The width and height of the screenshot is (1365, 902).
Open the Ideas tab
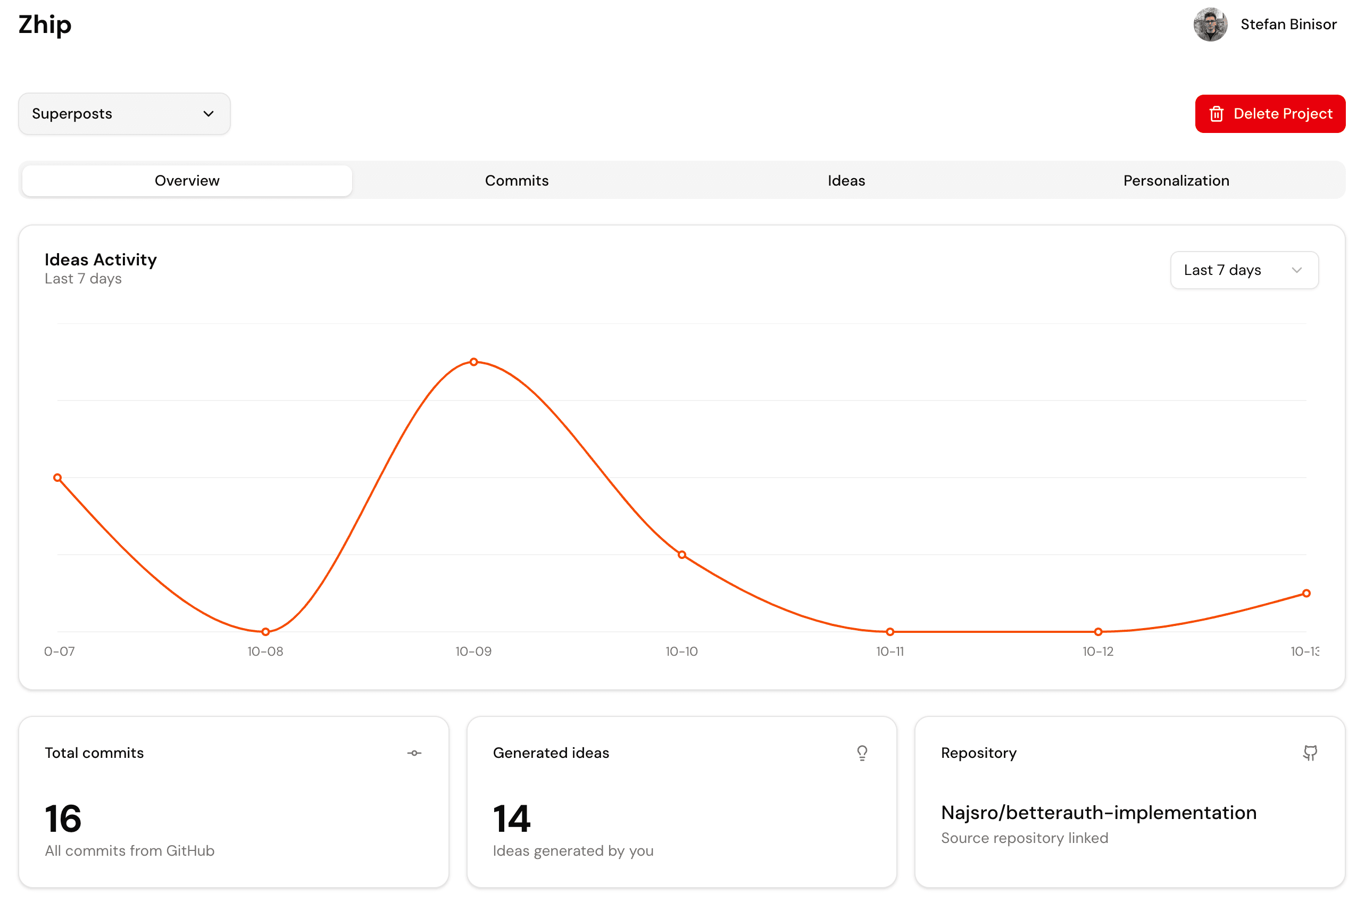coord(846,181)
